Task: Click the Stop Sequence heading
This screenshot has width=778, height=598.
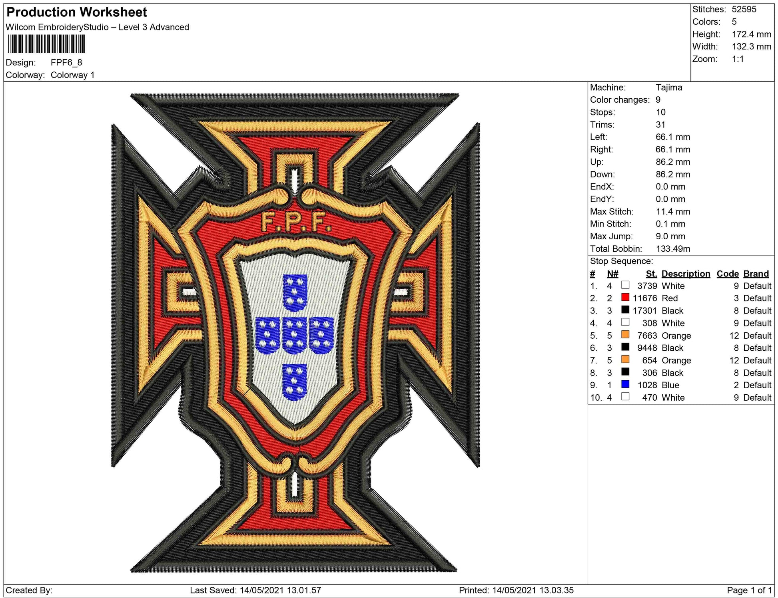Action: tap(621, 261)
